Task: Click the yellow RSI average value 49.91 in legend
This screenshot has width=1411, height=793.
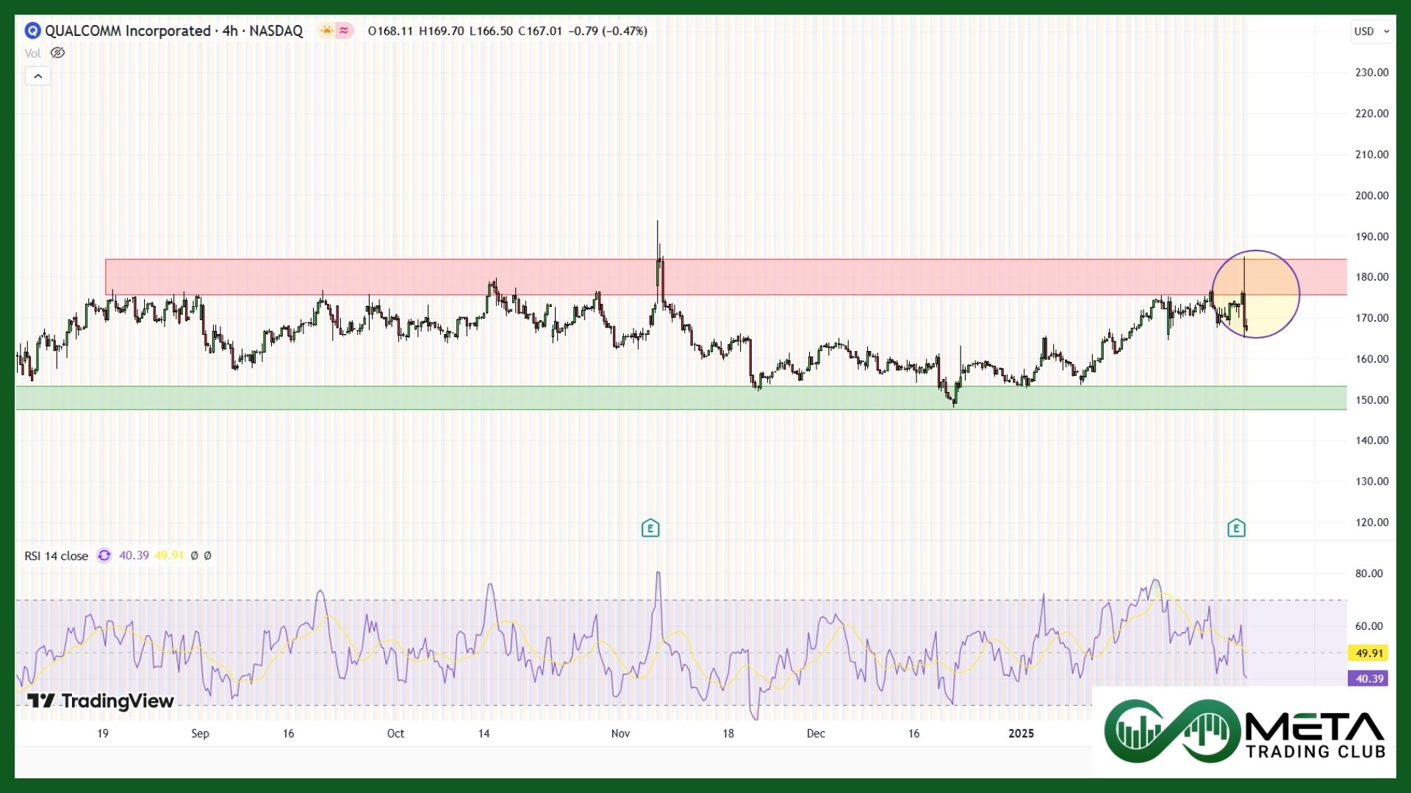Action: pos(169,556)
